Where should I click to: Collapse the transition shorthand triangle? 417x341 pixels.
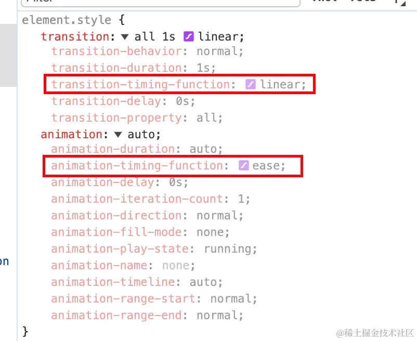pyautogui.click(x=125, y=37)
